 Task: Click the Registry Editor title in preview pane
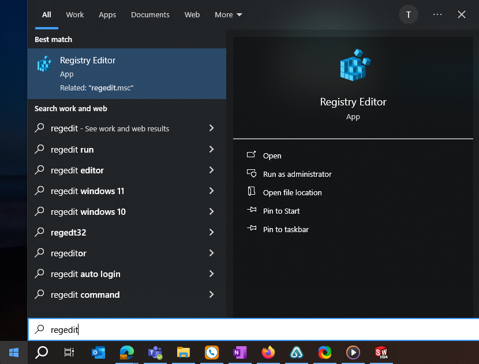click(353, 102)
